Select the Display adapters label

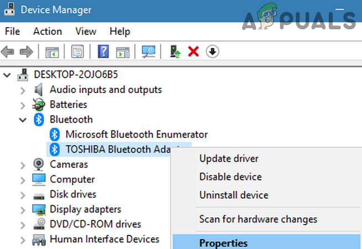point(85,210)
